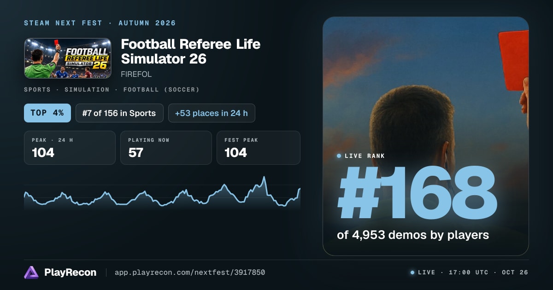Click the blue dot beside LIVE RANK

click(x=339, y=156)
